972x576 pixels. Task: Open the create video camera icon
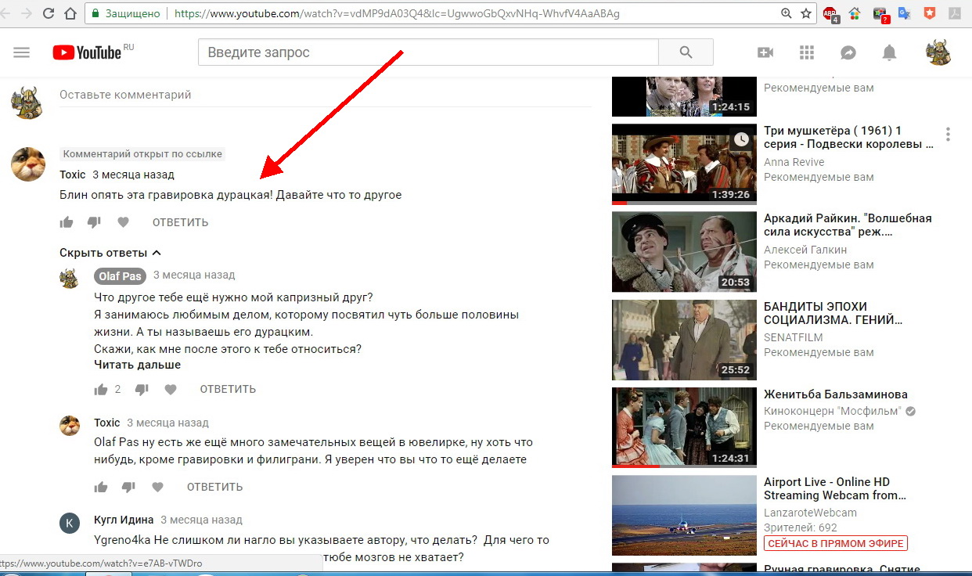tap(765, 52)
